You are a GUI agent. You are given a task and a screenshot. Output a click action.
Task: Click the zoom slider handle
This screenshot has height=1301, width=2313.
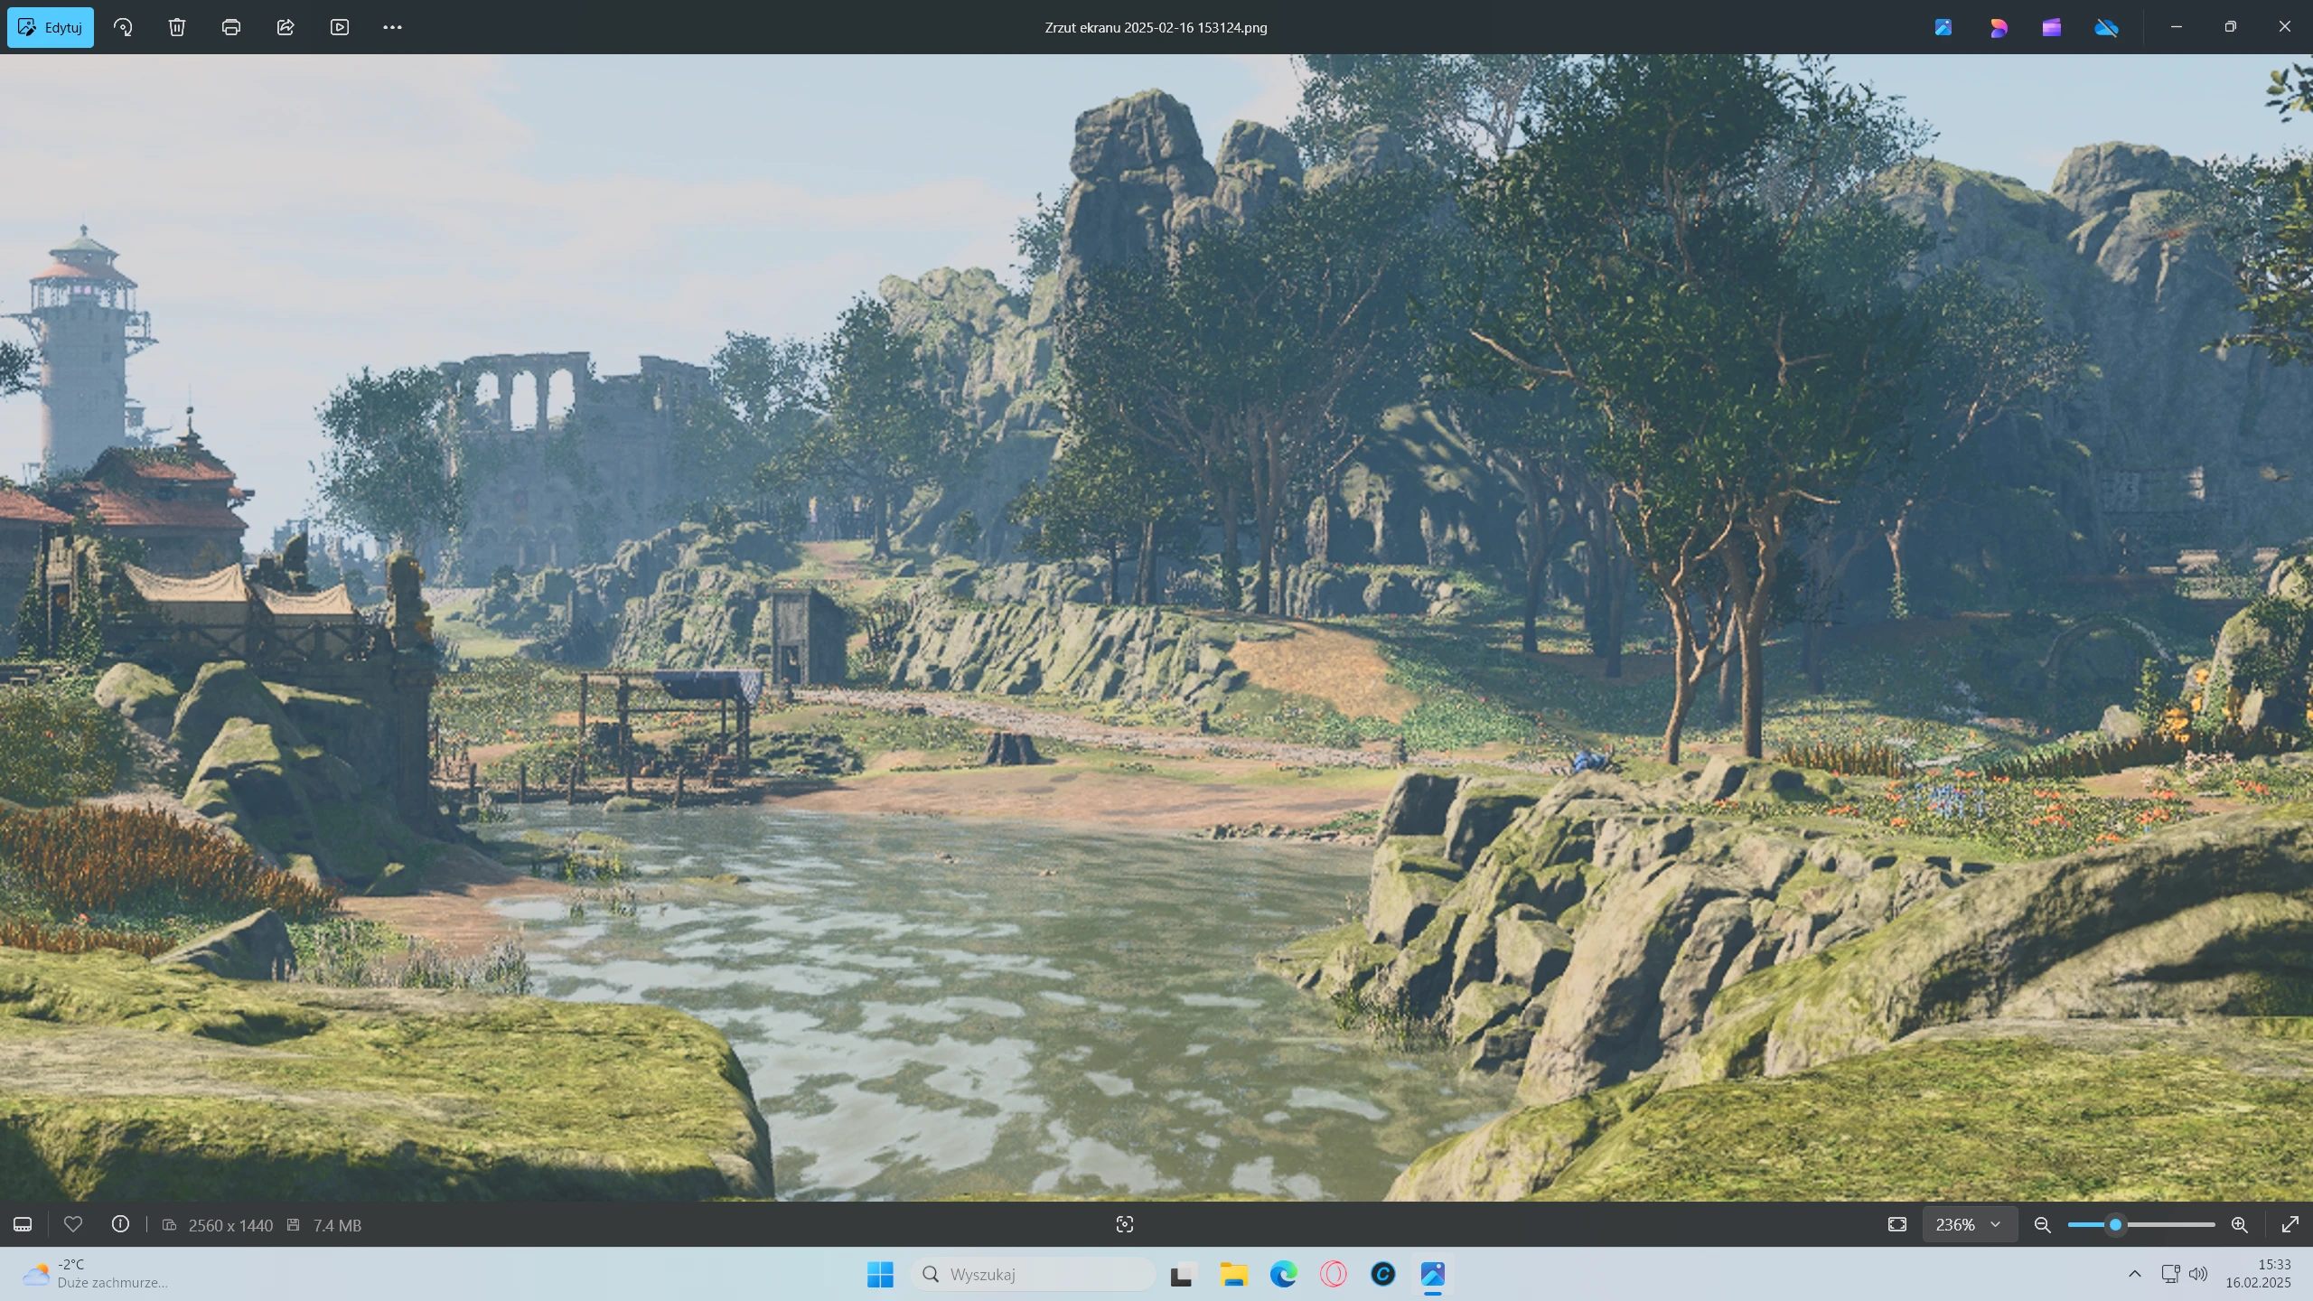(x=2115, y=1224)
